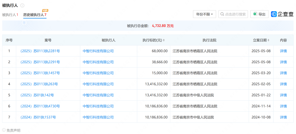Sort by 执行标的 column arrows
This screenshot has width=296, height=134.
coord(164,40)
